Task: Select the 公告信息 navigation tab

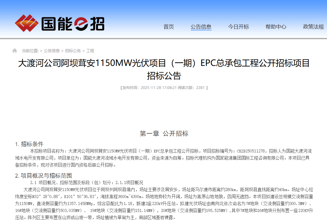Action: pyautogui.click(x=201, y=27)
